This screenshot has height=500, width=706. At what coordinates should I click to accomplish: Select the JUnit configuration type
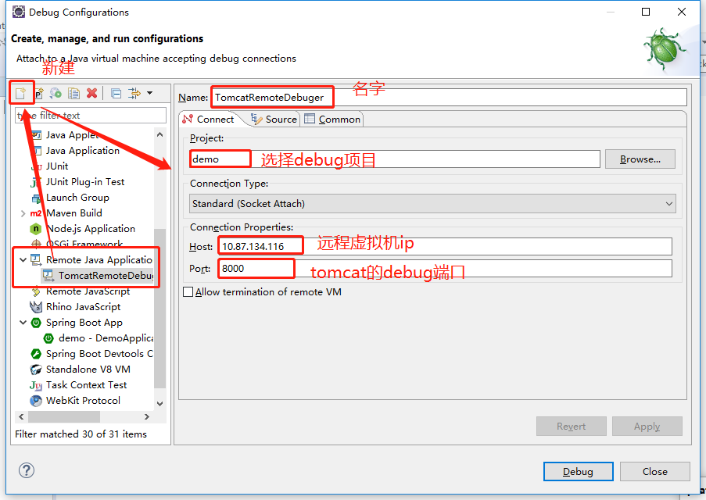pos(57,166)
